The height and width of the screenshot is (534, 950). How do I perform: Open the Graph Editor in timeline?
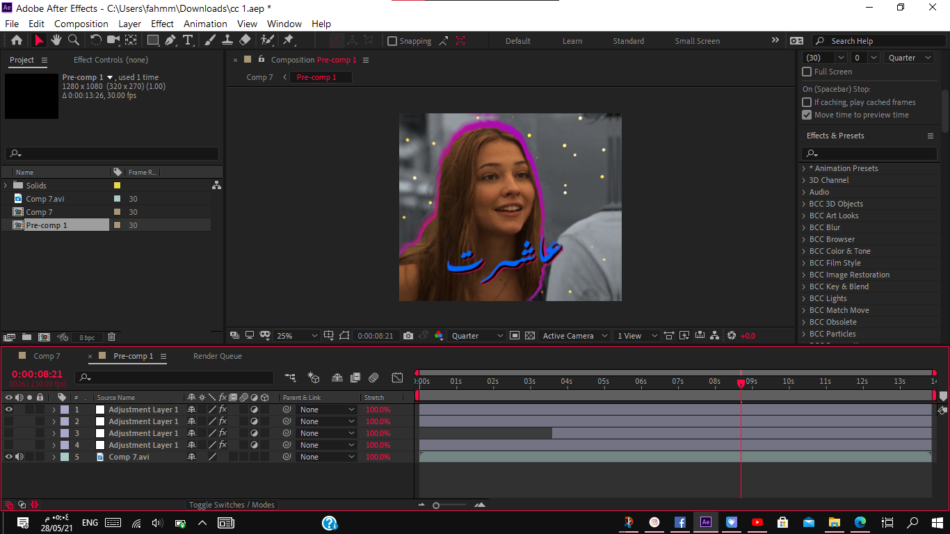point(397,378)
